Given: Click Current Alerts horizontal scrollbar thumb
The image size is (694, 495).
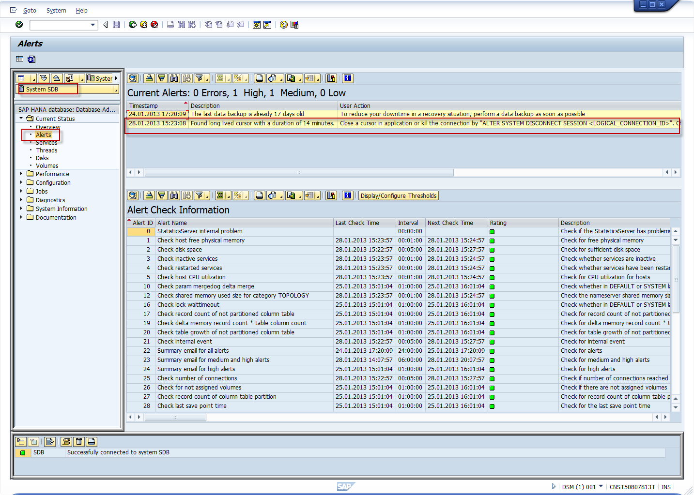Looking at the screenshot, I should [x=299, y=172].
